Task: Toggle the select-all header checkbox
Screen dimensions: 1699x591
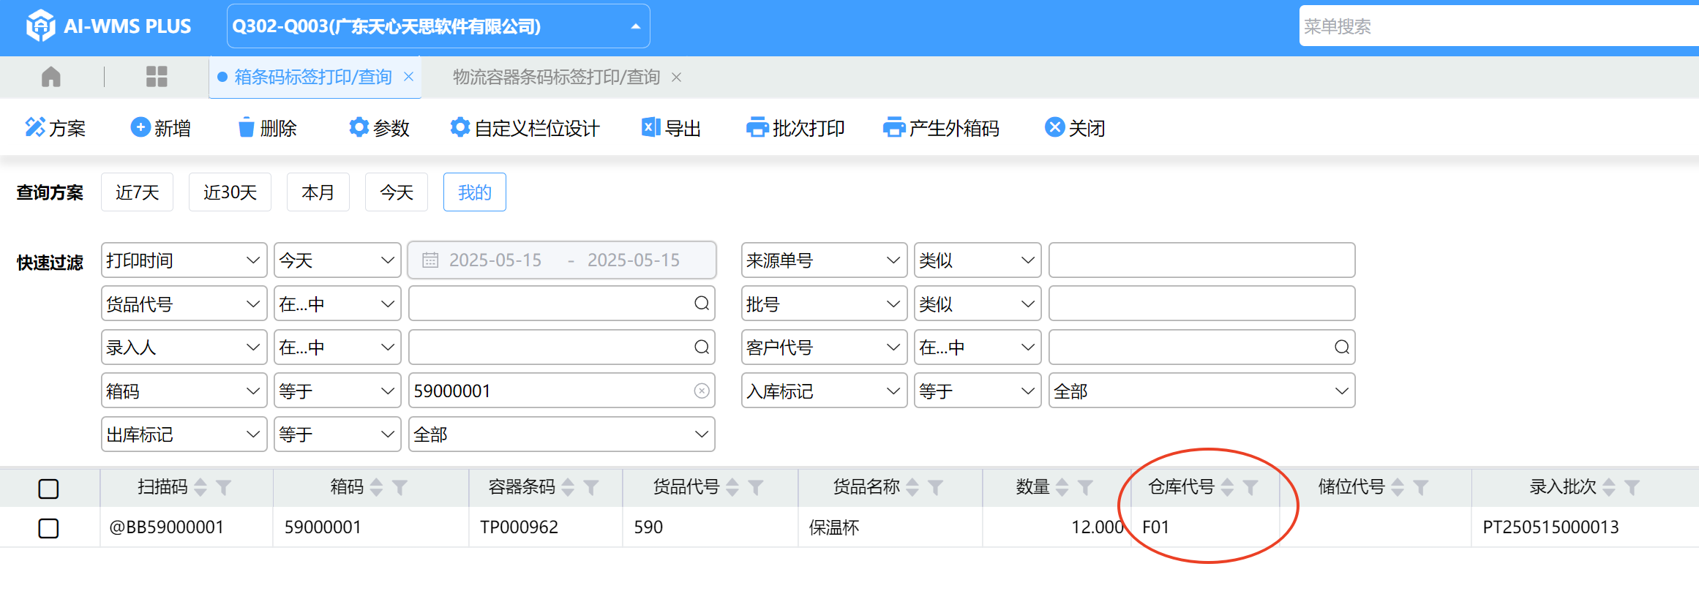Action: [x=48, y=489]
